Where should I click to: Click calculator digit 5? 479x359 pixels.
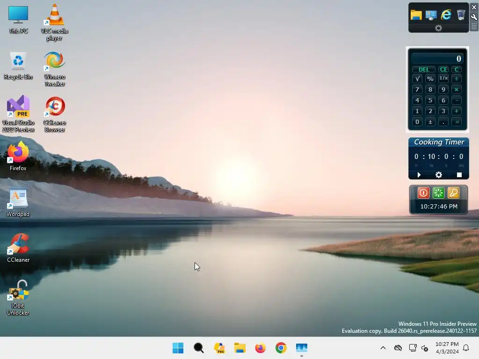[430, 100]
